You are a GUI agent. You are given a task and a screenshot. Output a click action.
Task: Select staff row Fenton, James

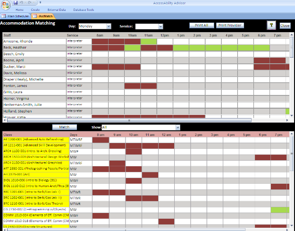tap(33, 86)
